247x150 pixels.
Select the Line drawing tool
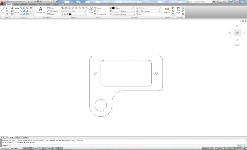click(3, 10)
